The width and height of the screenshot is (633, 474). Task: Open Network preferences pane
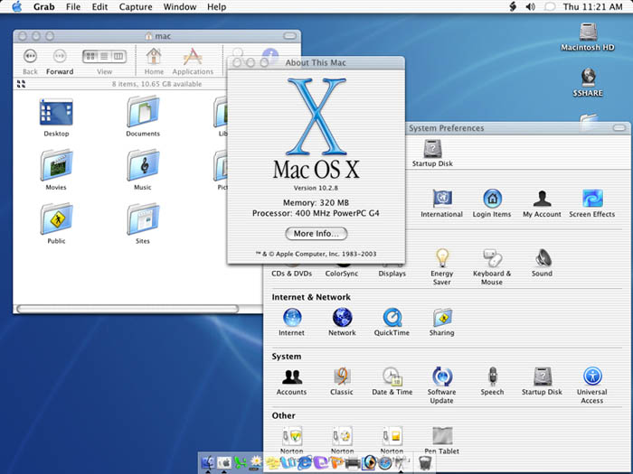pyautogui.click(x=342, y=322)
